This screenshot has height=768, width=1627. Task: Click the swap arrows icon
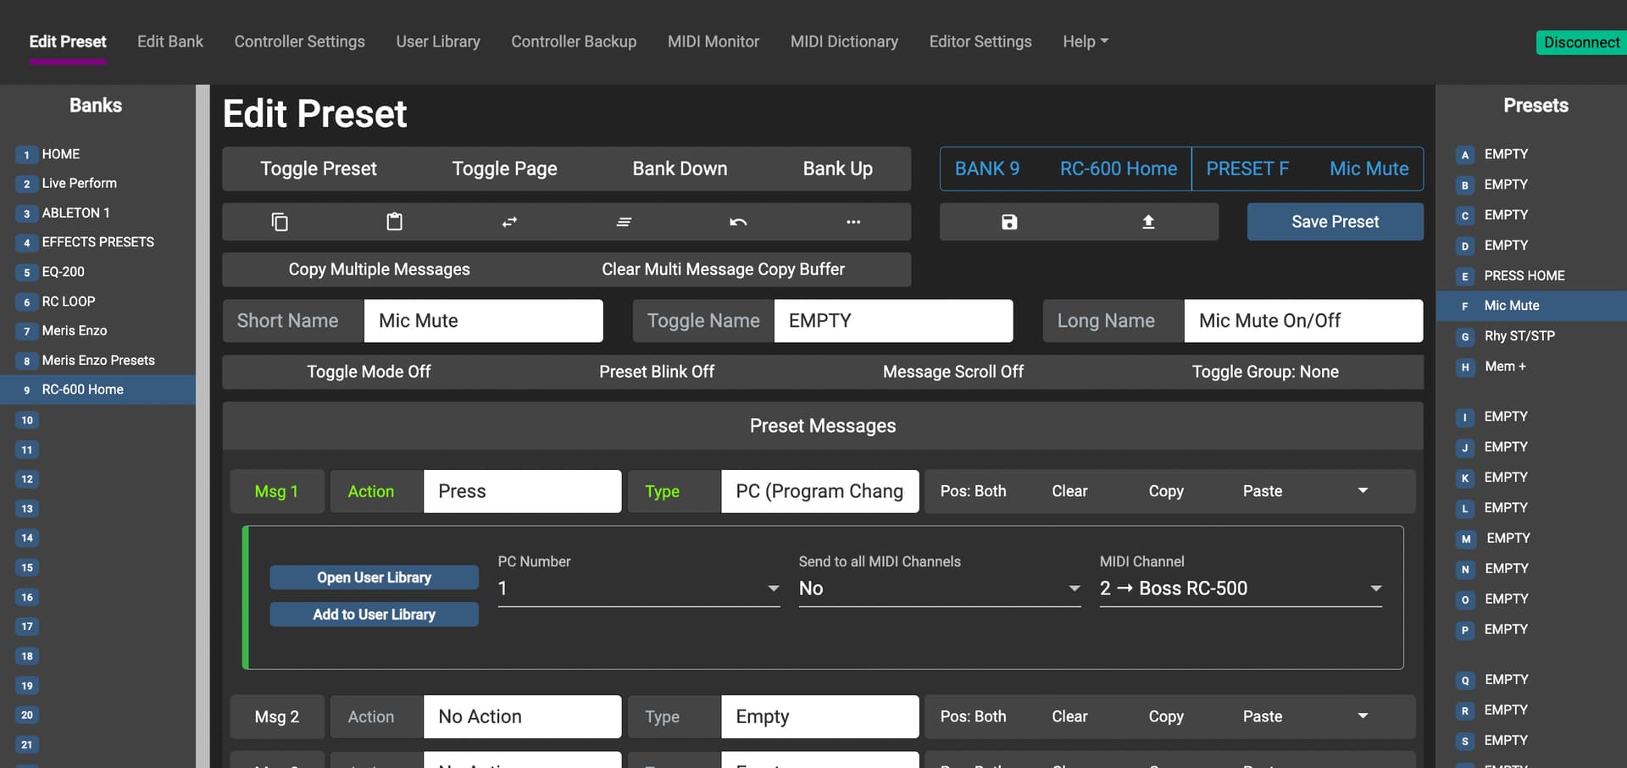click(509, 222)
